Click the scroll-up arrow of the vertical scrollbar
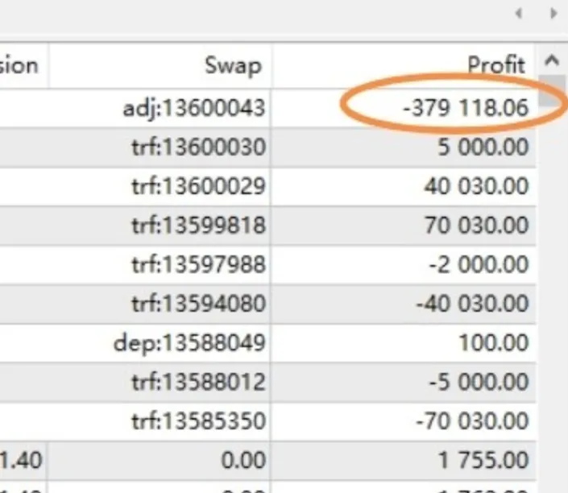 [551, 60]
